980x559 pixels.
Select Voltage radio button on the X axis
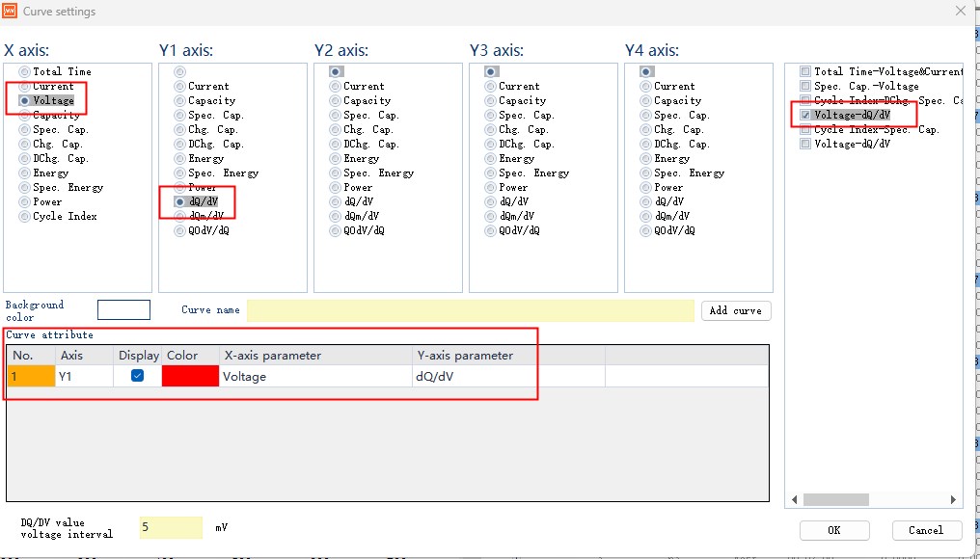pyautogui.click(x=24, y=100)
